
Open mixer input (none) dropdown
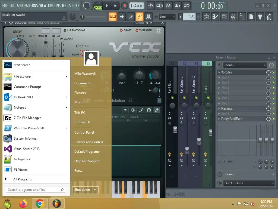tap(245, 65)
